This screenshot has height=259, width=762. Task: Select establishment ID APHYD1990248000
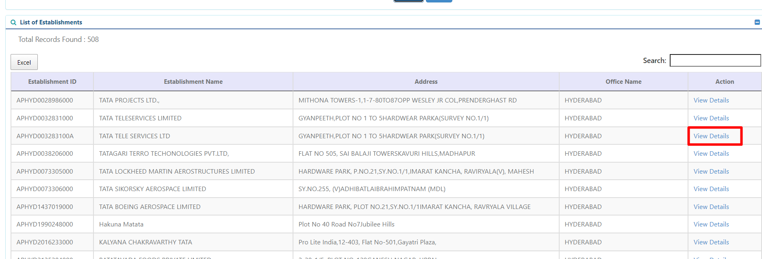45,224
